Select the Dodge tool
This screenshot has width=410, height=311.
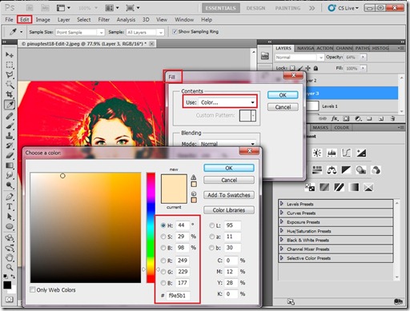pyautogui.click(x=10, y=185)
